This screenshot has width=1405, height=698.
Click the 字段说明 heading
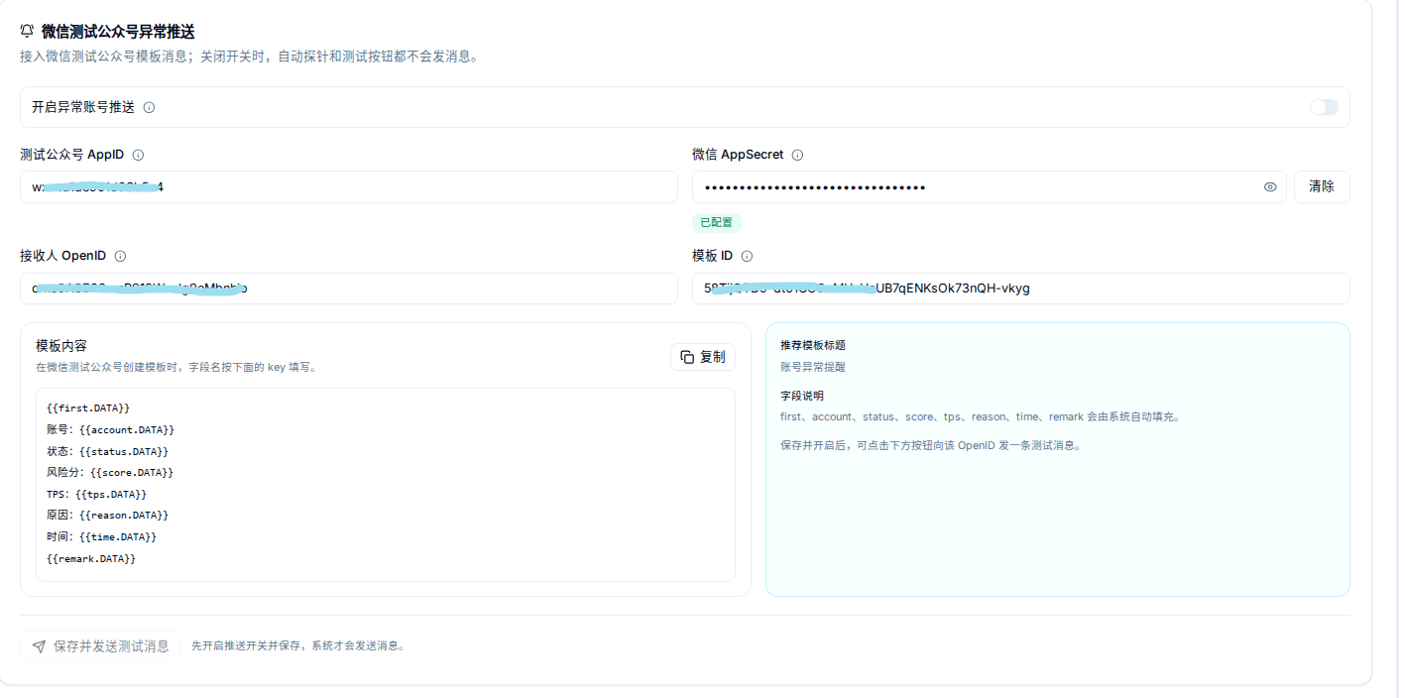[x=802, y=396]
